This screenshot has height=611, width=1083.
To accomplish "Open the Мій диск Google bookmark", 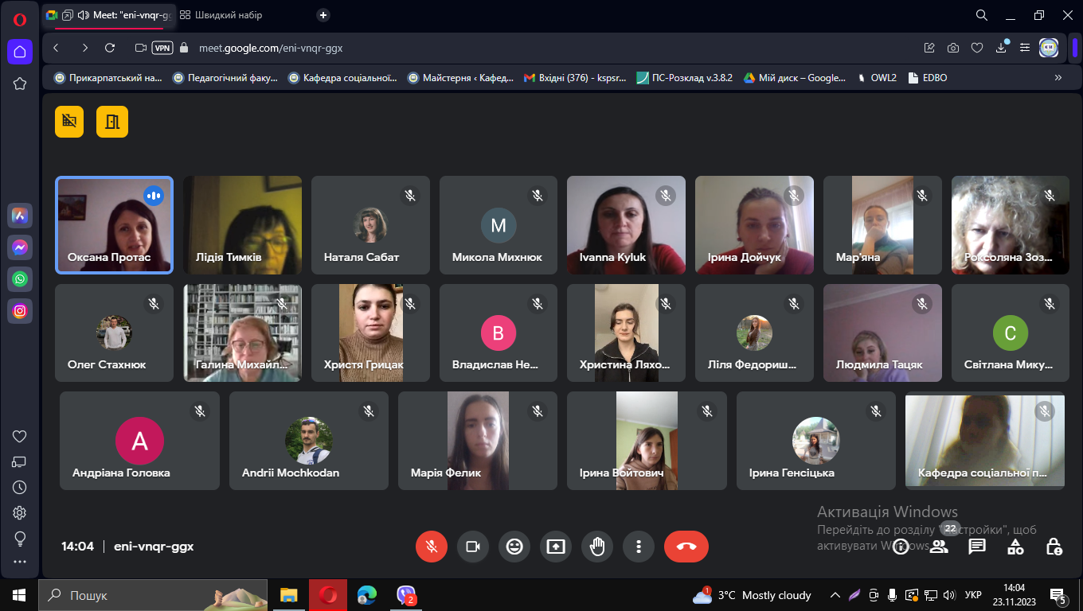I will pyautogui.click(x=795, y=78).
